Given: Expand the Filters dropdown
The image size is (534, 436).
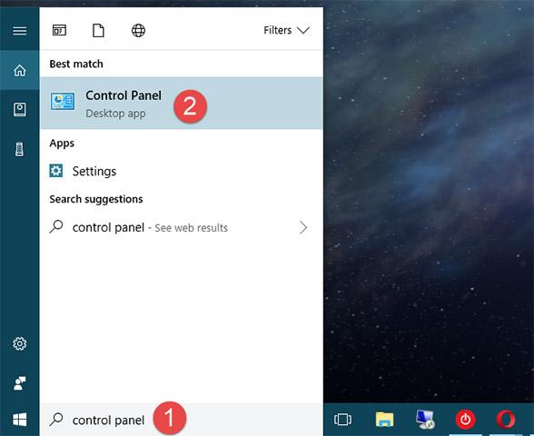Looking at the screenshot, I should pyautogui.click(x=286, y=30).
